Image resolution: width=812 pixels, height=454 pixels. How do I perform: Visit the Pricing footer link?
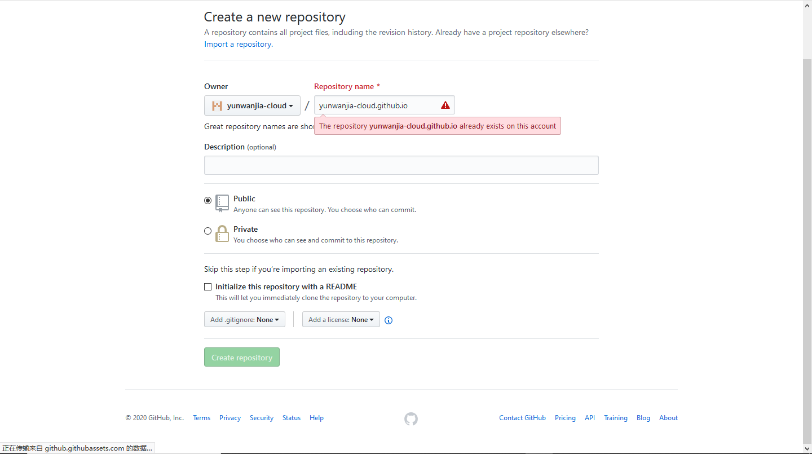tap(565, 418)
